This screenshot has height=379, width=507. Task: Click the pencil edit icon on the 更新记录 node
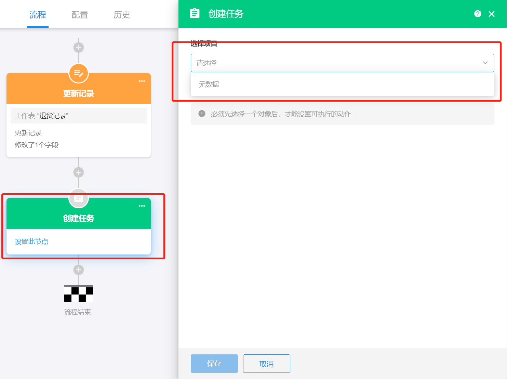(x=78, y=73)
